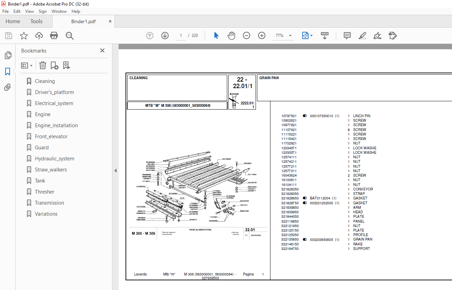Open the File menu
This screenshot has height=290, width=452.
6,11
